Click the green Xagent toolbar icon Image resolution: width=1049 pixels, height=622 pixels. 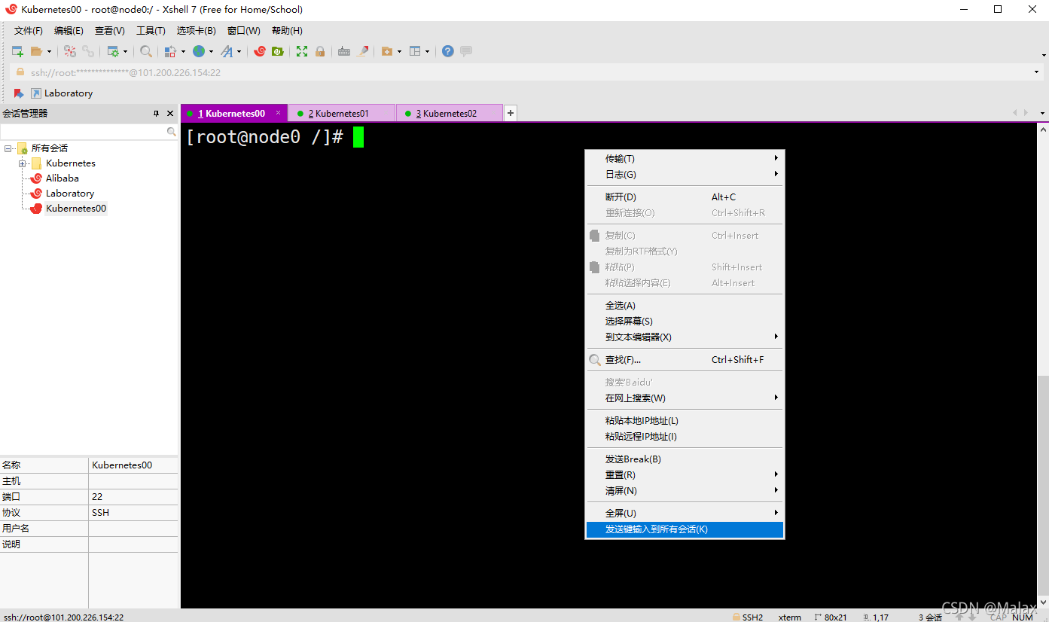(x=278, y=51)
